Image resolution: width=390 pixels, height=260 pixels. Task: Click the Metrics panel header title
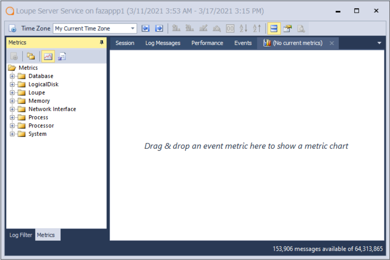click(x=17, y=42)
